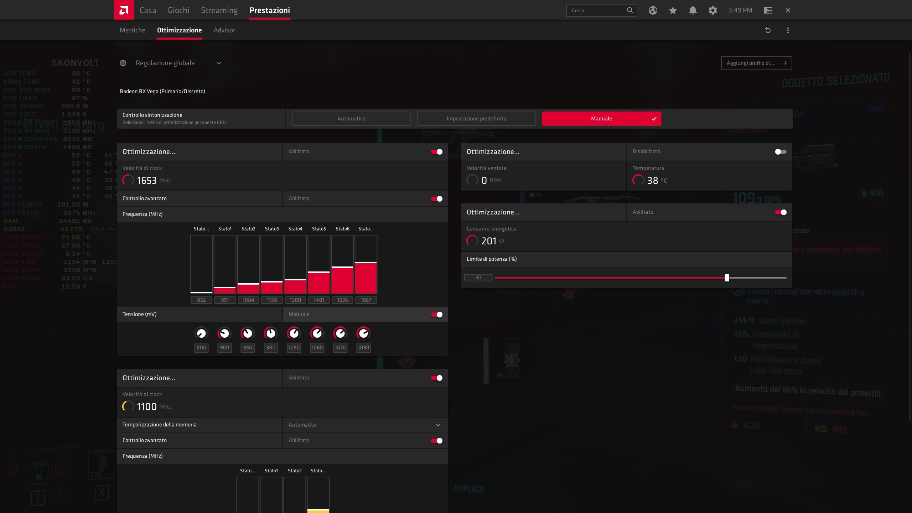912x513 pixels.
Task: Open favorites star icon
Action: click(x=673, y=10)
